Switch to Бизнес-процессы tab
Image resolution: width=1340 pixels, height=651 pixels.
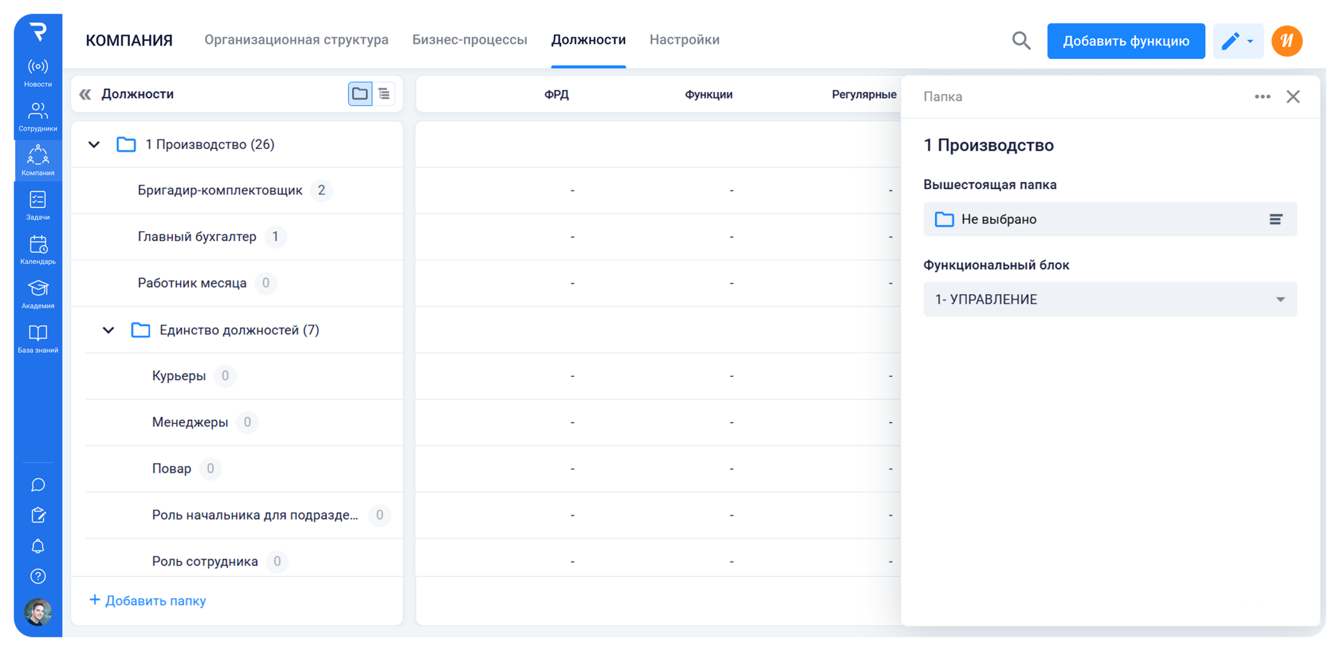470,40
